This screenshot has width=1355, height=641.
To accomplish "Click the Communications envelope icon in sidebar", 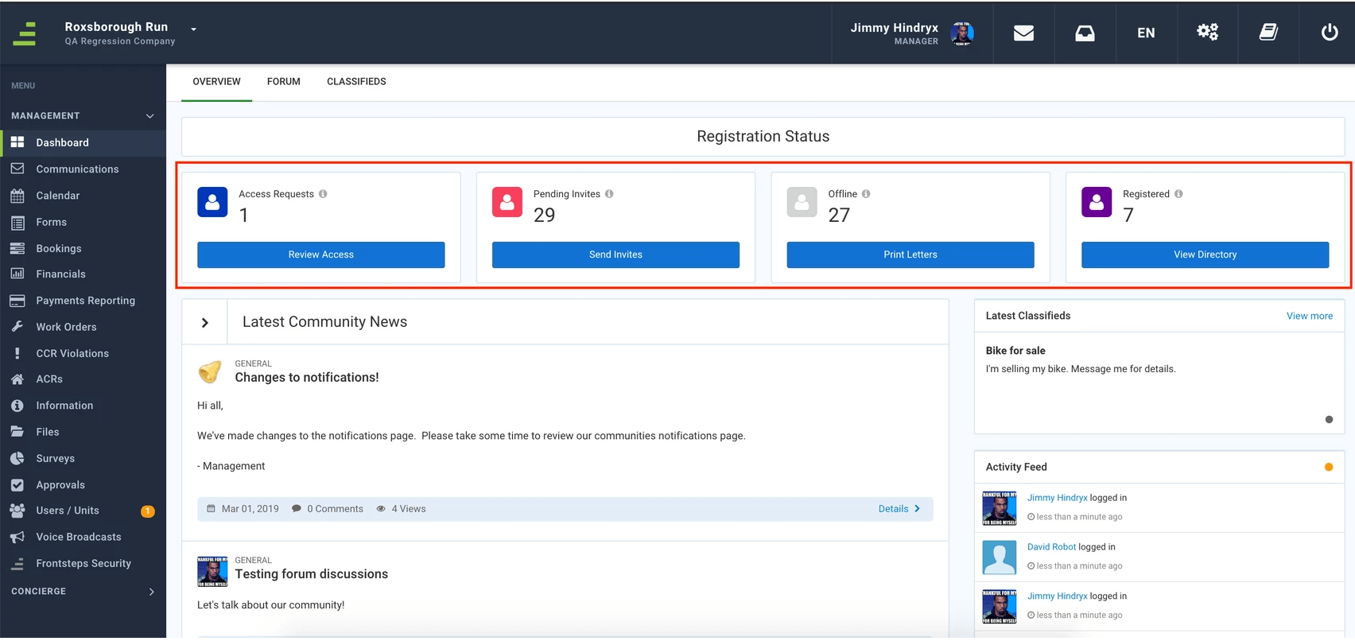I will pos(17,169).
